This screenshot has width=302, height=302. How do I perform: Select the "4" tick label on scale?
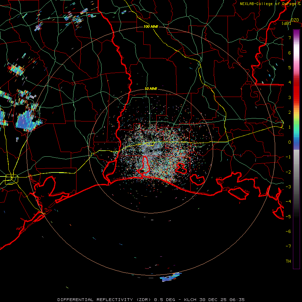pyautogui.click(x=290, y=83)
